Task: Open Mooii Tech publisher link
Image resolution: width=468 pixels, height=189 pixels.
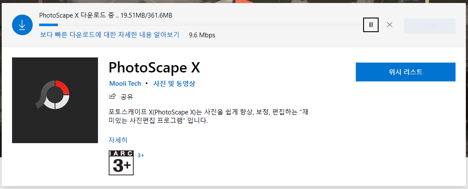Action: tap(125, 84)
